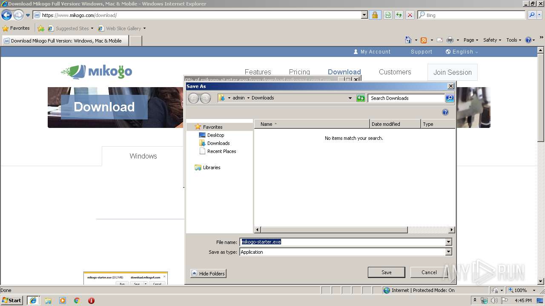This screenshot has height=306, width=545.
Task: Click the Mikogo logo
Action: coord(97,72)
